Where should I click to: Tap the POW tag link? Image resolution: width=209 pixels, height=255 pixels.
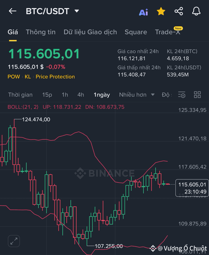14,77
